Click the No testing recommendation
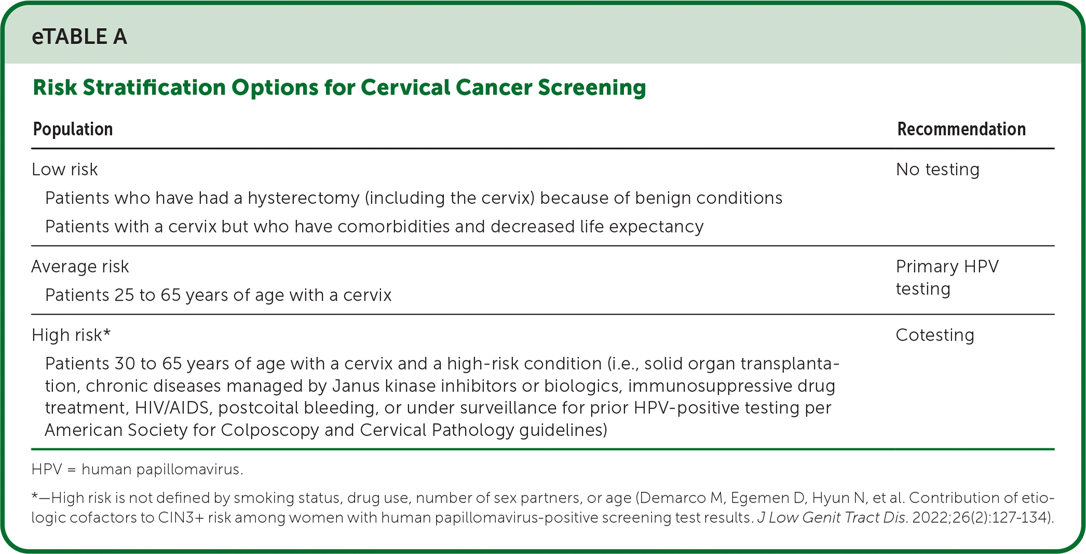Screen dimensions: 1086x554 click(937, 170)
